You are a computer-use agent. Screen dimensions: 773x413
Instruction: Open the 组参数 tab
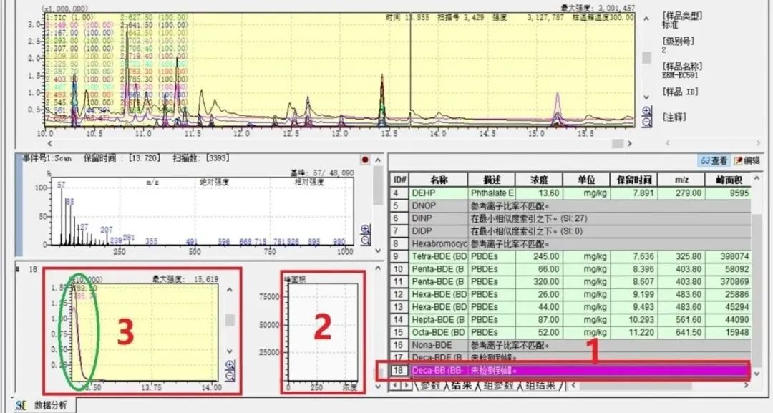(500, 386)
